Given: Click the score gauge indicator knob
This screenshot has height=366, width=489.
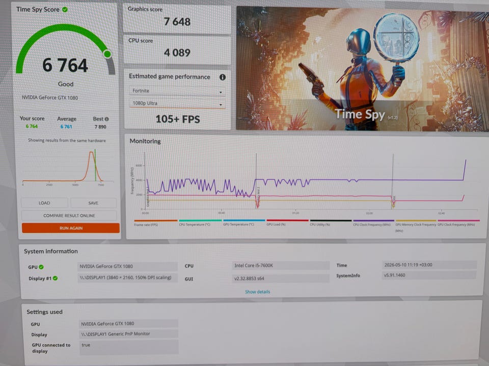Looking at the screenshot, I should [107, 54].
